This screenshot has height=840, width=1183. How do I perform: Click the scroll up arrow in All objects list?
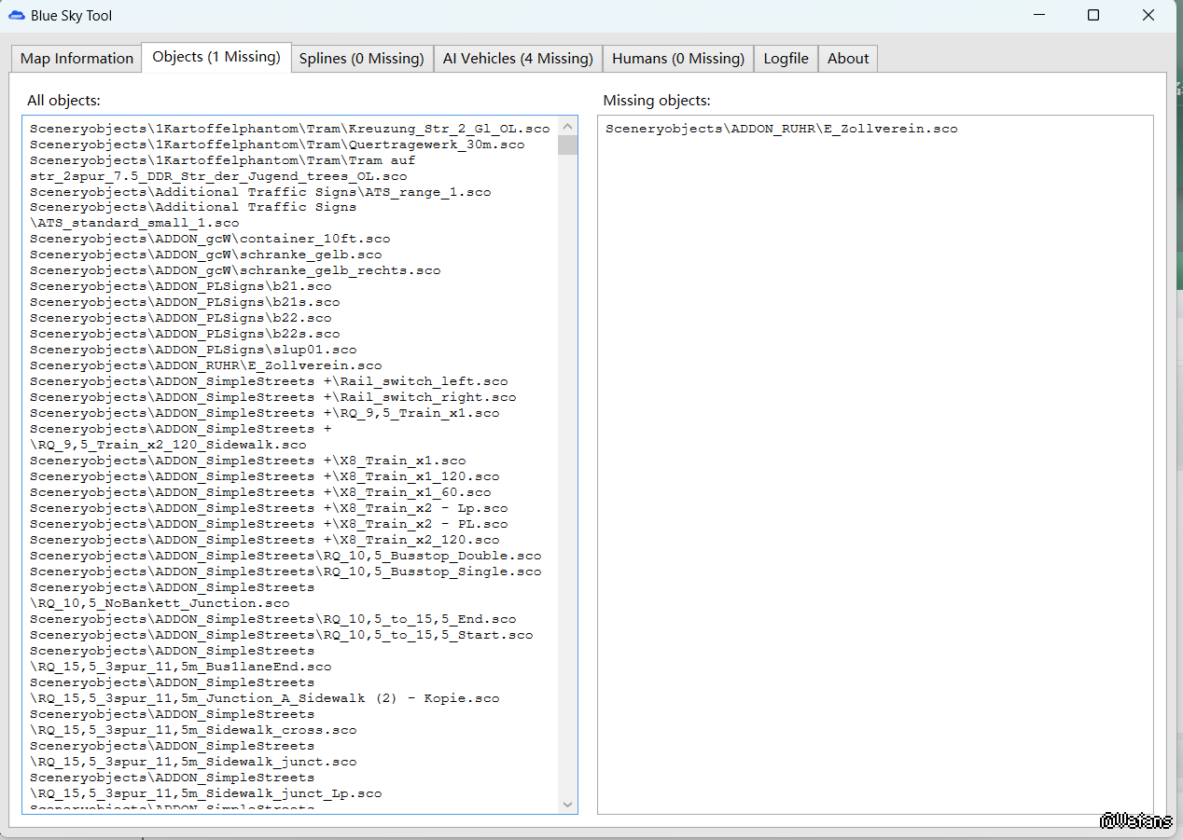tap(567, 126)
